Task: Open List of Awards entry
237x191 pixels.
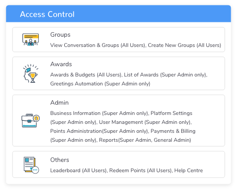Action: coord(141,75)
